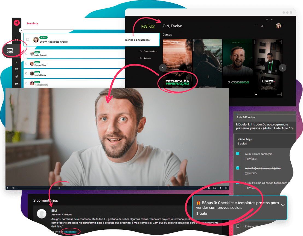Open the paper plane icon in the sidebar
Screen dimensions: 303x236
17,76
